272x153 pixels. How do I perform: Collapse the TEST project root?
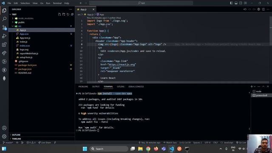pos(10,14)
